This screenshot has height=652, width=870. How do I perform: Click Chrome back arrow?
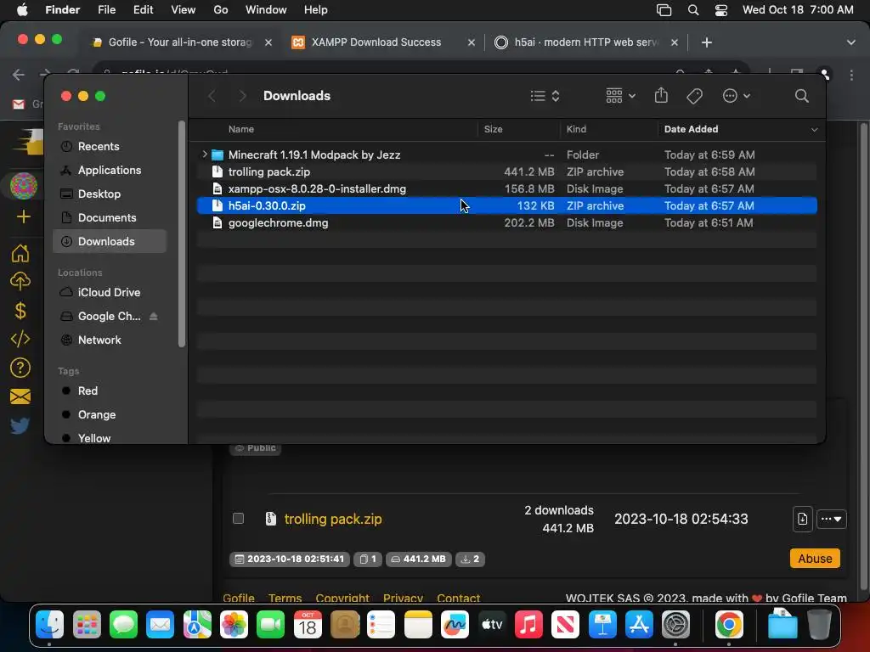click(x=19, y=75)
